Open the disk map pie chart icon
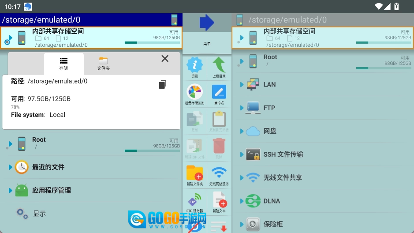414x233 pixels. pyautogui.click(x=194, y=93)
